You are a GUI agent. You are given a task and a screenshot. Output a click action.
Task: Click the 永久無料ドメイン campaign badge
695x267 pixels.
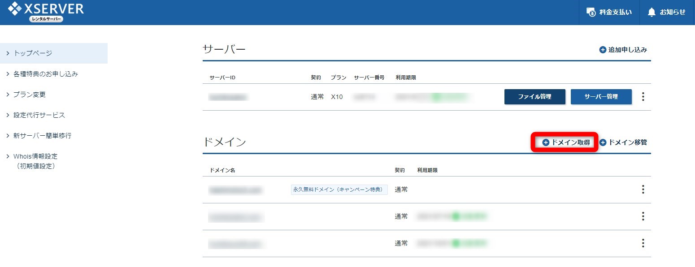[339, 189]
